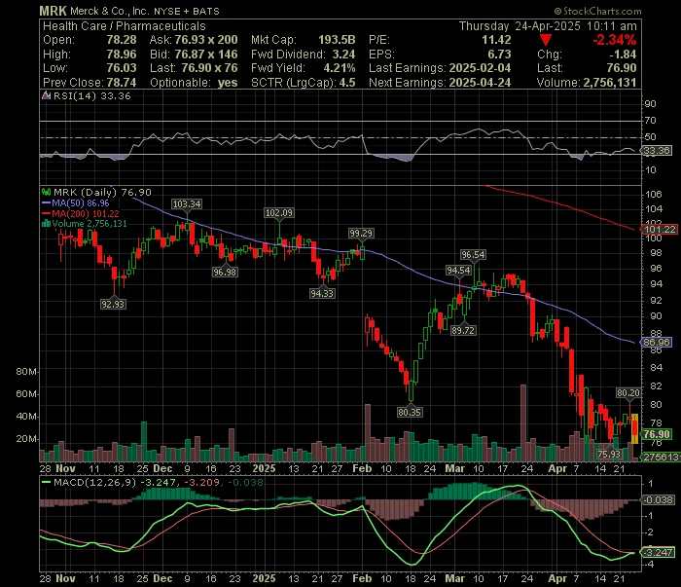
Task: Click the 92.93 price low annotation
Action: pos(113,304)
